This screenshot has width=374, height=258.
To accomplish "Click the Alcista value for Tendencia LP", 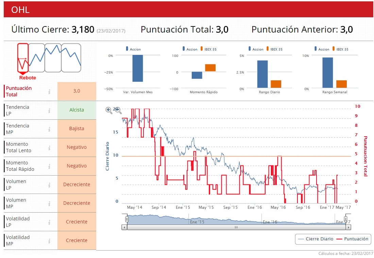I will click(x=77, y=110).
